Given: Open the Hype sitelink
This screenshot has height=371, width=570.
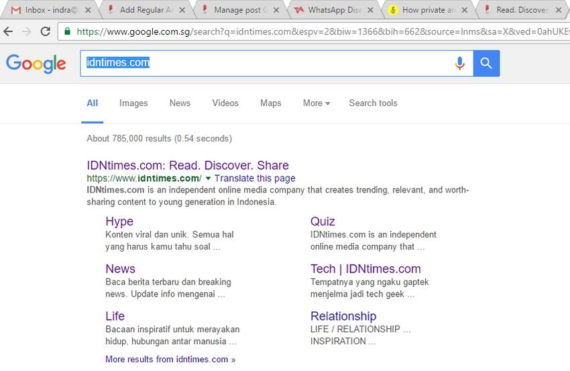Looking at the screenshot, I should coord(119,221).
